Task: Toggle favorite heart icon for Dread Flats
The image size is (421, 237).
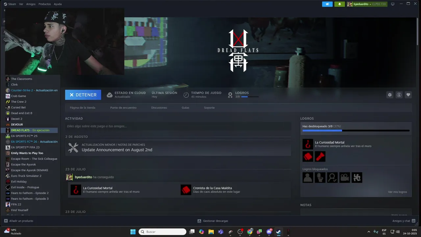Action: pos(408,95)
